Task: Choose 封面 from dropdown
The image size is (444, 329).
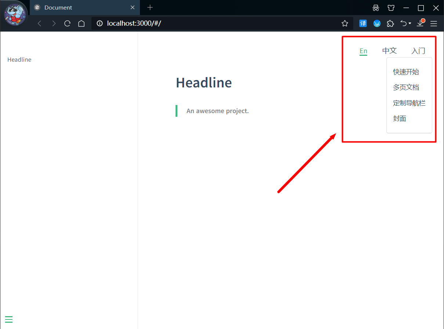Action: pyautogui.click(x=400, y=119)
